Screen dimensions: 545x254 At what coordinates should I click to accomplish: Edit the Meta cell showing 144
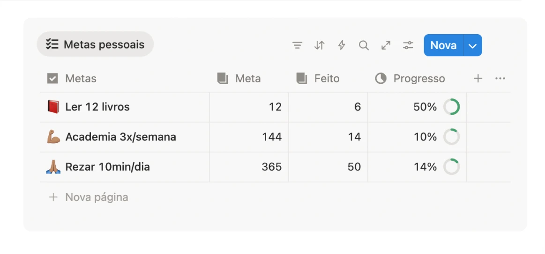[x=249, y=137]
